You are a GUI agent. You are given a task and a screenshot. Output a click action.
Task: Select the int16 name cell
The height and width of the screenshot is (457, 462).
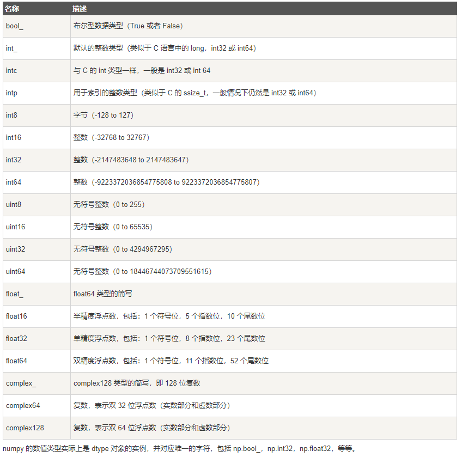37,138
